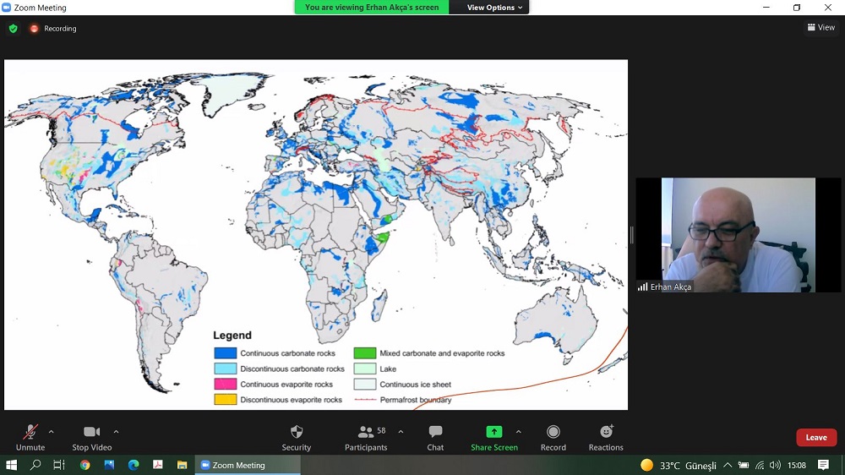
Task: Open the volume speaker tray icon
Action: pyautogui.click(x=775, y=466)
